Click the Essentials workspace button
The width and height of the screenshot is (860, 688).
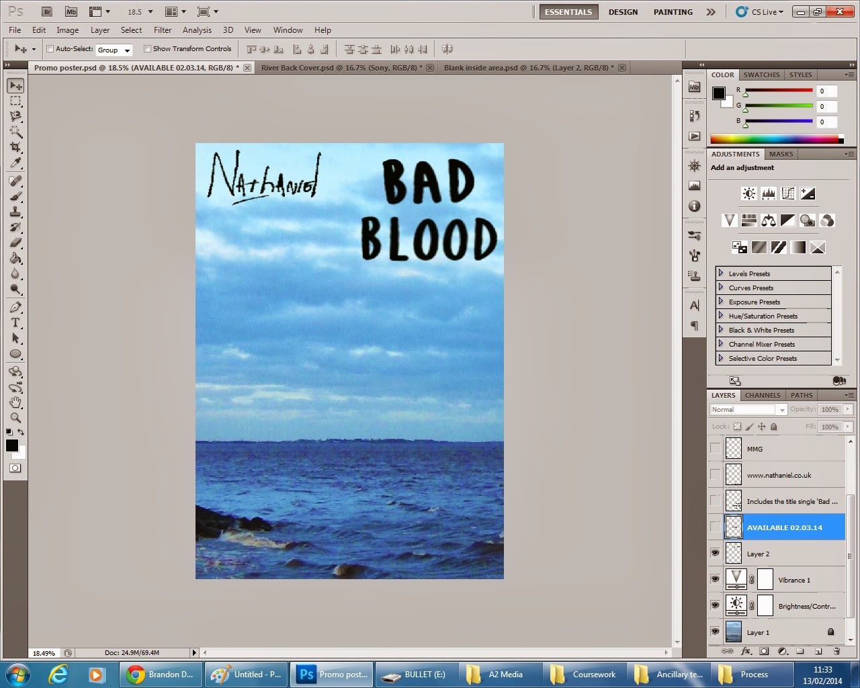[568, 12]
